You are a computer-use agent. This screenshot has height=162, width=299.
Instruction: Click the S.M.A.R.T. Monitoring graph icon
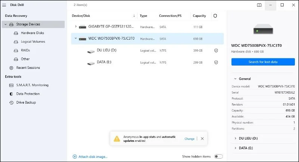(12, 85)
